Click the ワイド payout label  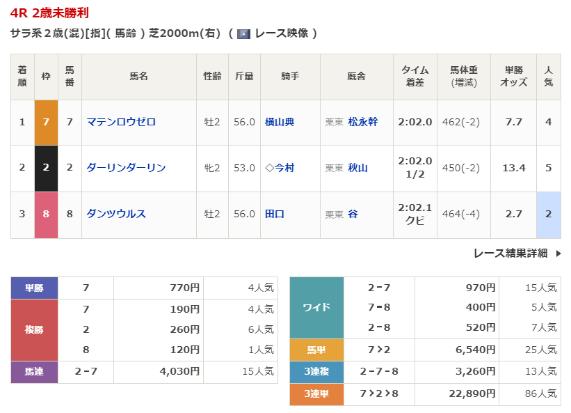[316, 307]
